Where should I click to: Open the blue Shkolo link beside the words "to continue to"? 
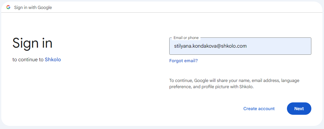click(53, 60)
